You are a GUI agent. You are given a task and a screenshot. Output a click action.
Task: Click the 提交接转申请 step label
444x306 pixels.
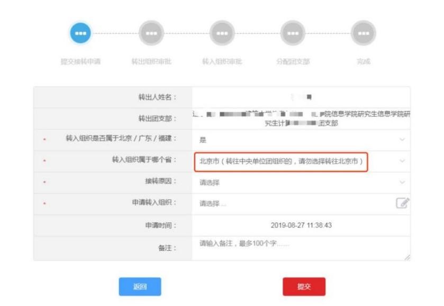point(79,61)
